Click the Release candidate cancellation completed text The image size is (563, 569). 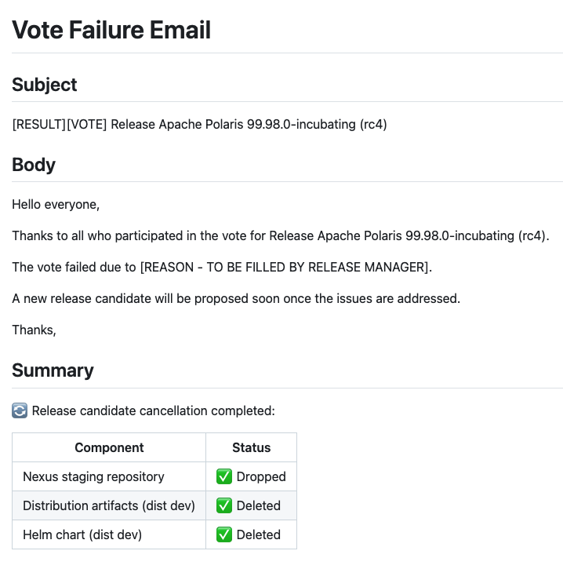tap(154, 410)
